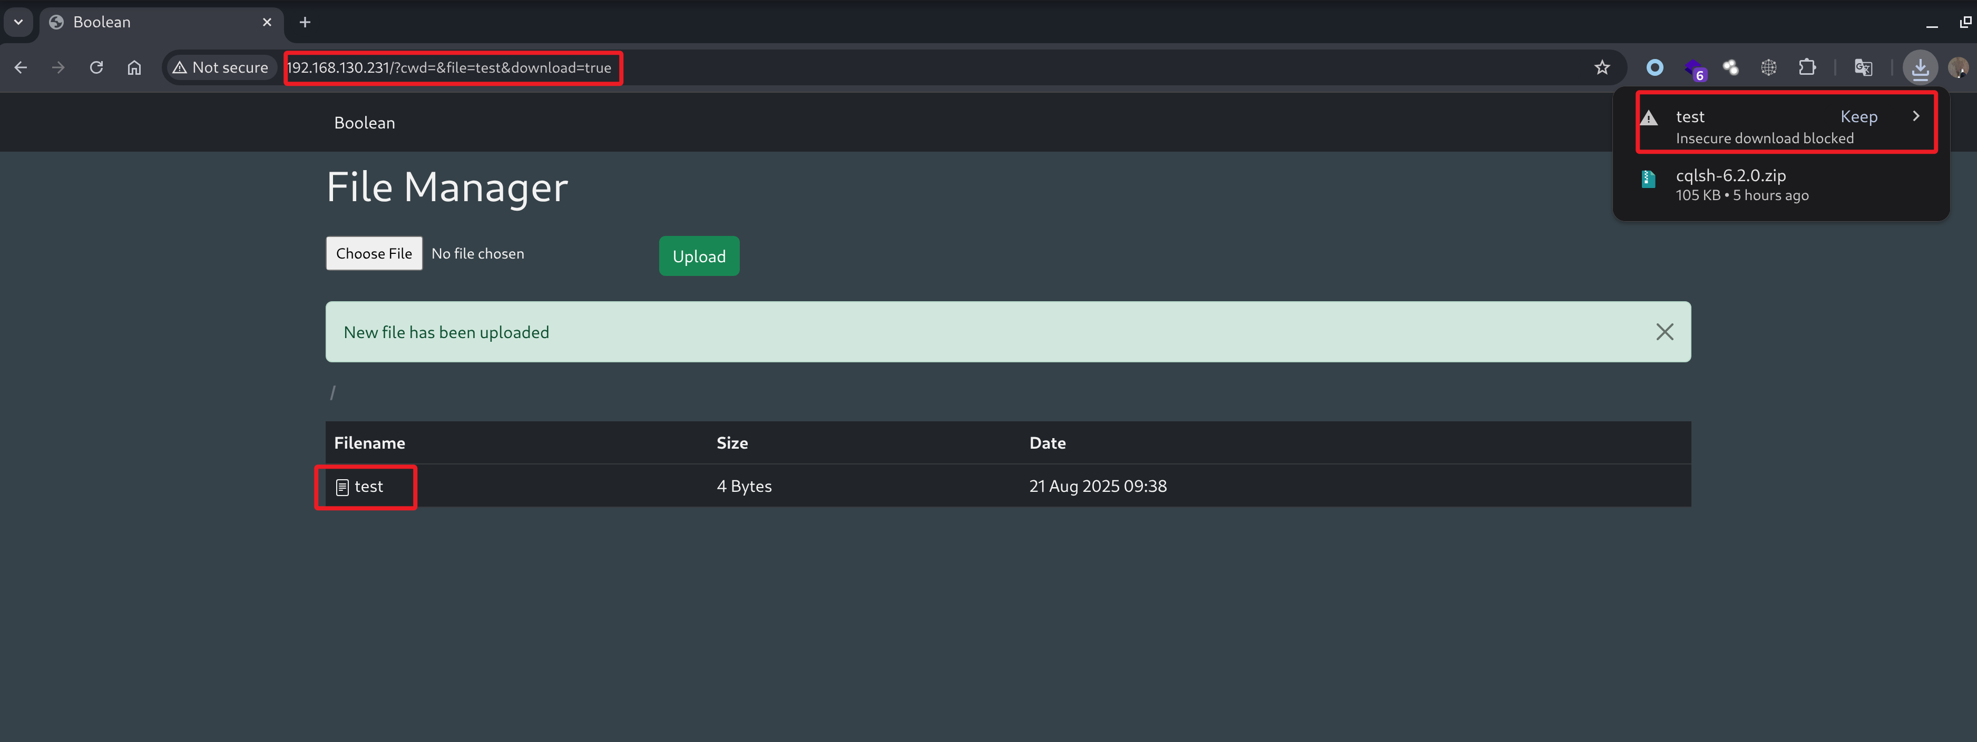Click the Choose File button
This screenshot has height=742, width=1977.
[x=374, y=253]
